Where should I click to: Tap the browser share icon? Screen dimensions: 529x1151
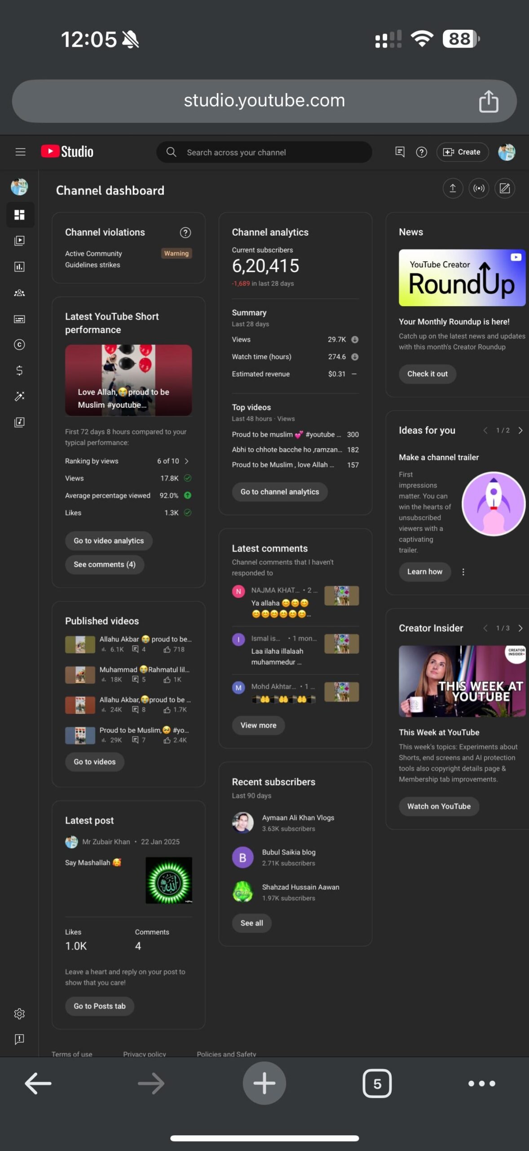tap(489, 101)
